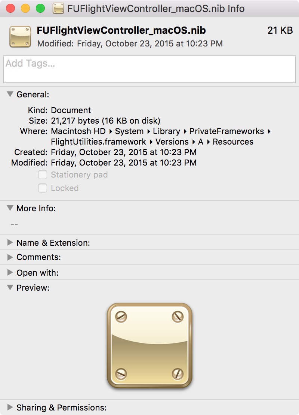This screenshot has height=415, width=299.
Task: Collapse the General section
Action: point(10,94)
